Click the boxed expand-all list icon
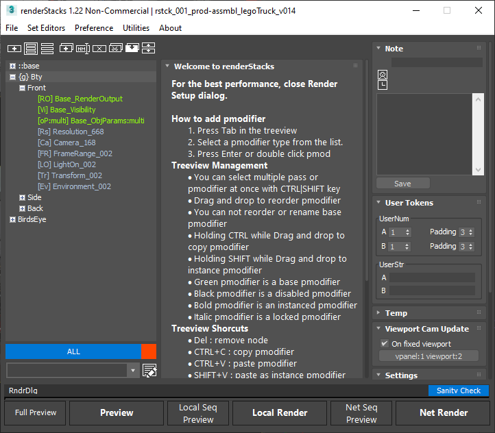The image size is (495, 433). tap(31, 49)
